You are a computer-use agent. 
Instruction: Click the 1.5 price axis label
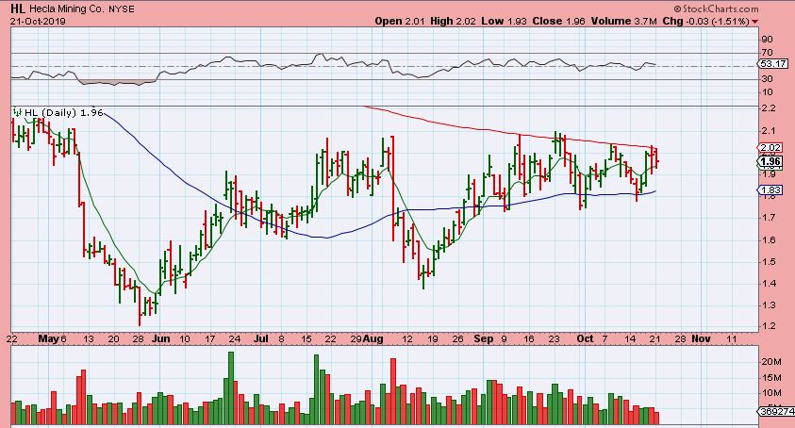tap(769, 262)
